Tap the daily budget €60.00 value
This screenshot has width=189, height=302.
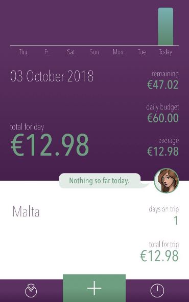click(x=163, y=118)
